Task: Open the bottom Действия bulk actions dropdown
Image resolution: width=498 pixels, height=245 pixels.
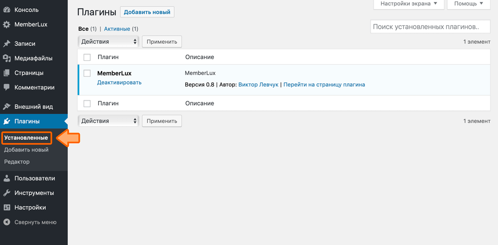Action: click(x=108, y=121)
